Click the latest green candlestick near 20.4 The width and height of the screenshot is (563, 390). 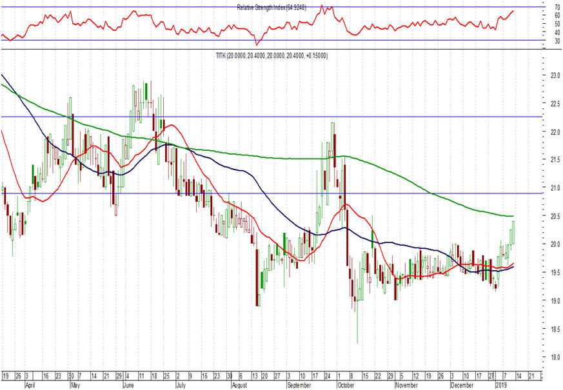[514, 231]
